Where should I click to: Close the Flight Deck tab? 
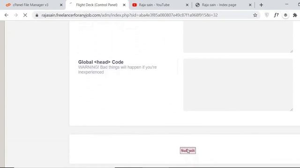(124, 5)
